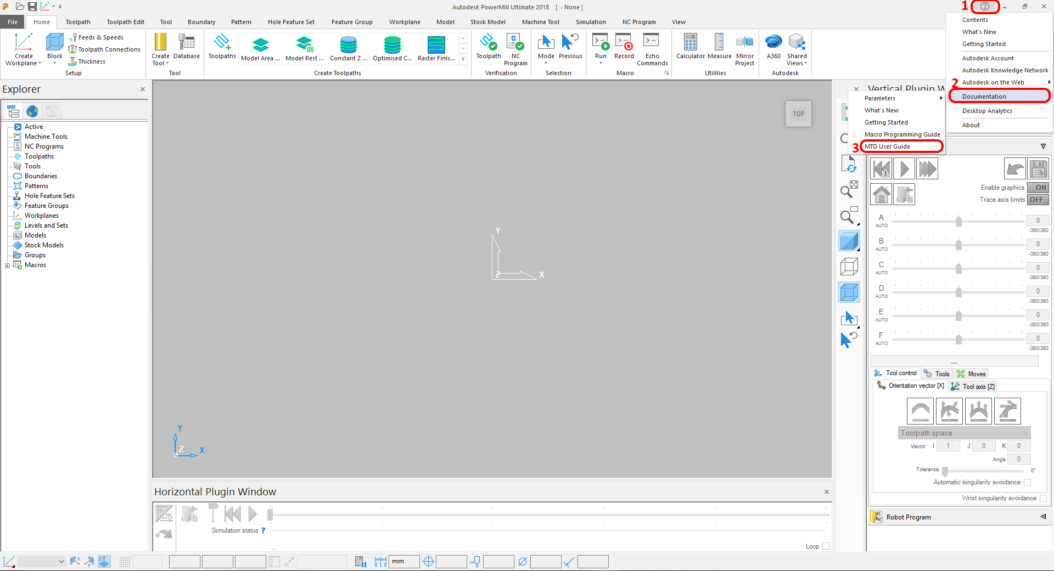This screenshot has height=571, width=1054.
Task: Click the fast-forward button in Vertical Plugin
Action: click(x=927, y=168)
